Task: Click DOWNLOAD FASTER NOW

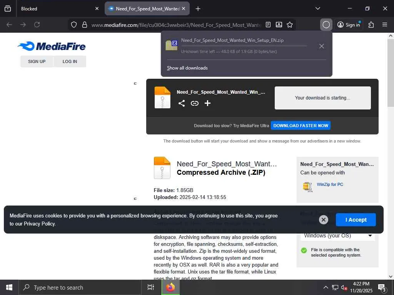Action: click(x=301, y=126)
